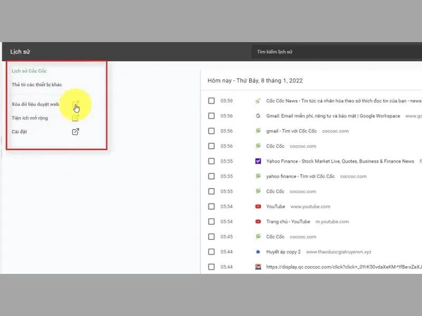
Task: Select checkbox for Huyết áp copy 2
Action: pyautogui.click(x=212, y=252)
